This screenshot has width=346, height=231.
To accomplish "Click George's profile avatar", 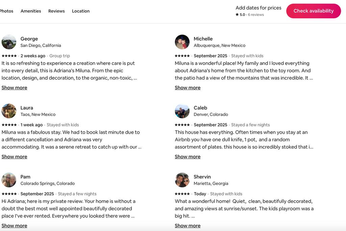I will [x=9, y=42].
